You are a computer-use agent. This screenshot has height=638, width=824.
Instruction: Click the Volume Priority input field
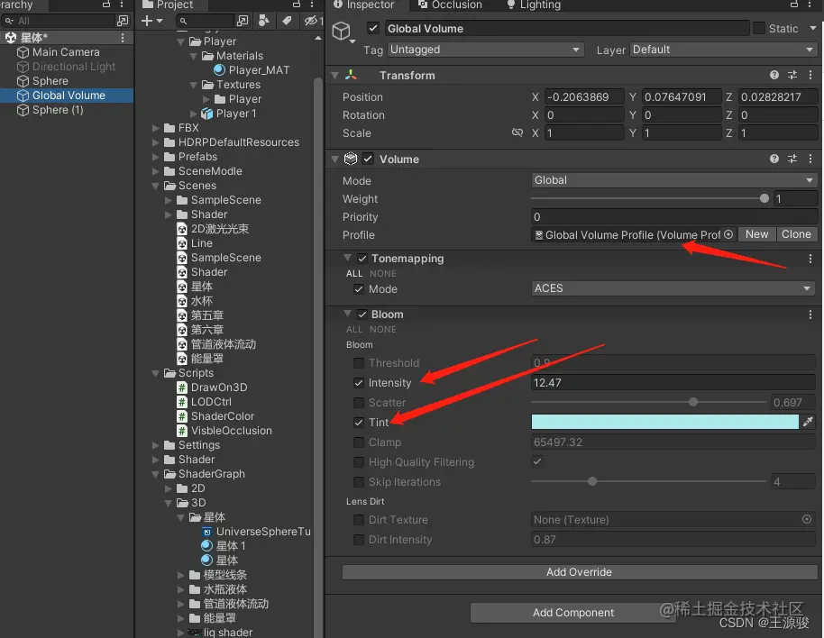(x=673, y=216)
